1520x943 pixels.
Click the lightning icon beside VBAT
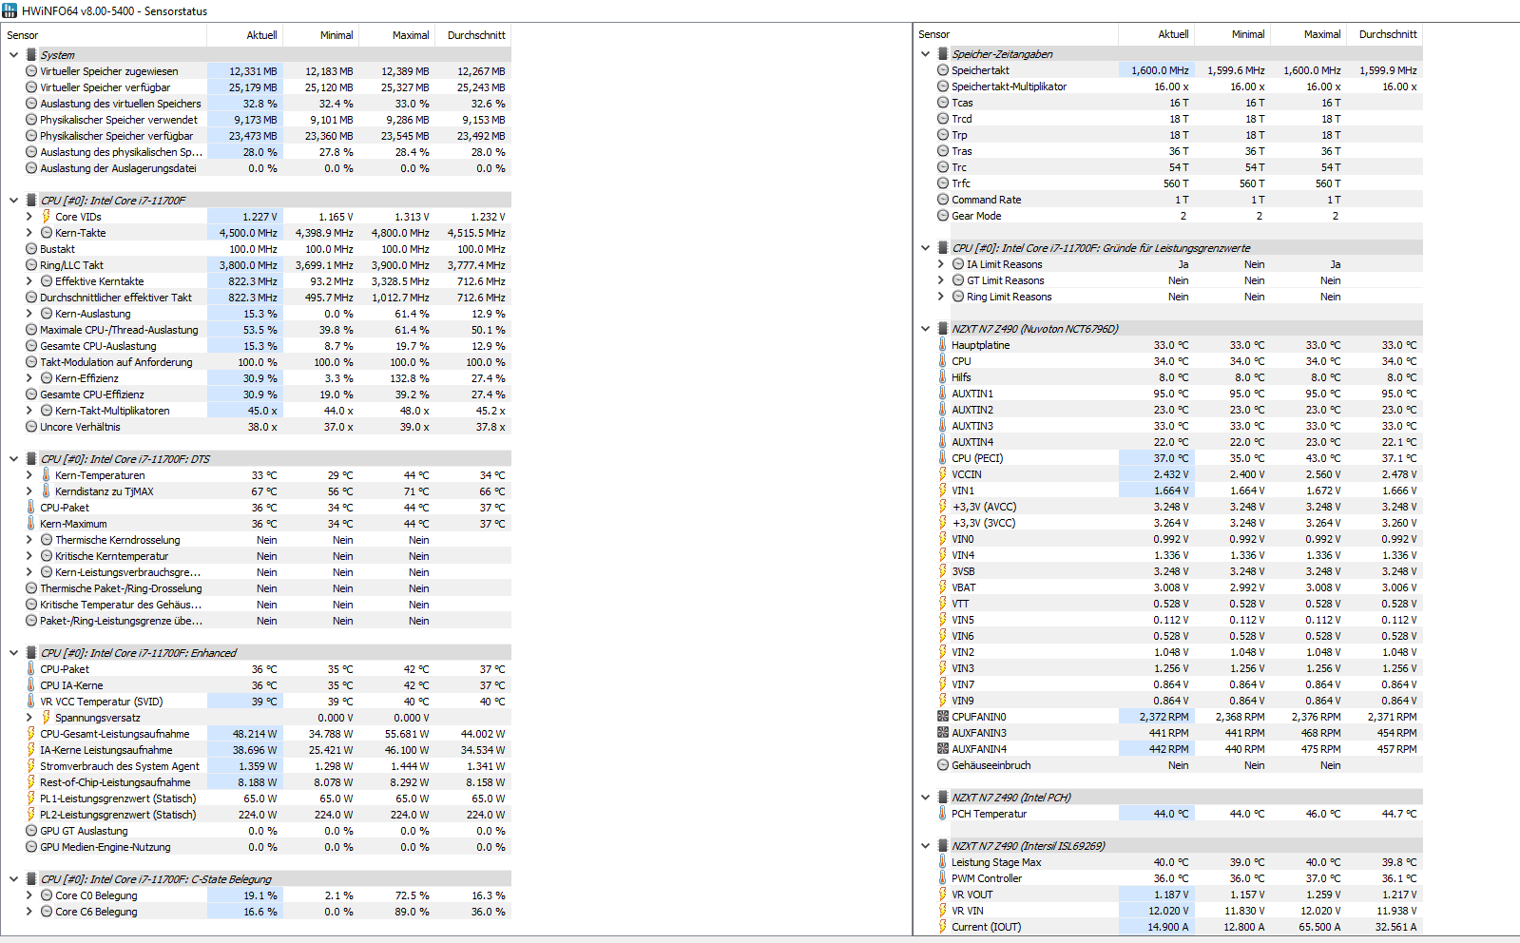(x=943, y=587)
